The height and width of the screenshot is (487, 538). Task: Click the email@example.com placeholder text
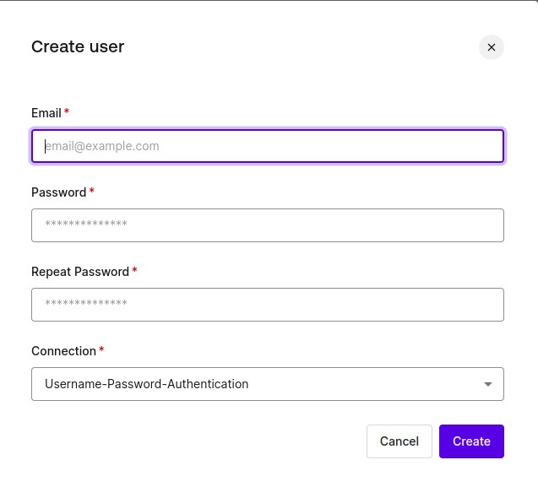102,146
